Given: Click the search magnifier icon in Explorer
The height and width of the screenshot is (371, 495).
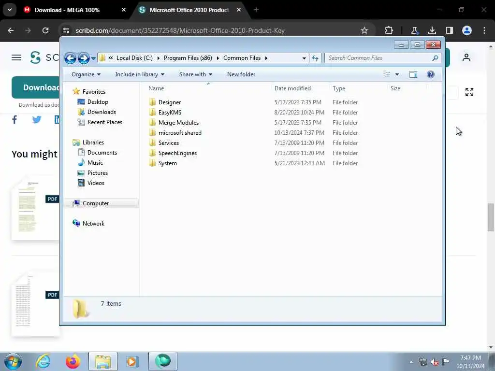Looking at the screenshot, I should tap(435, 58).
